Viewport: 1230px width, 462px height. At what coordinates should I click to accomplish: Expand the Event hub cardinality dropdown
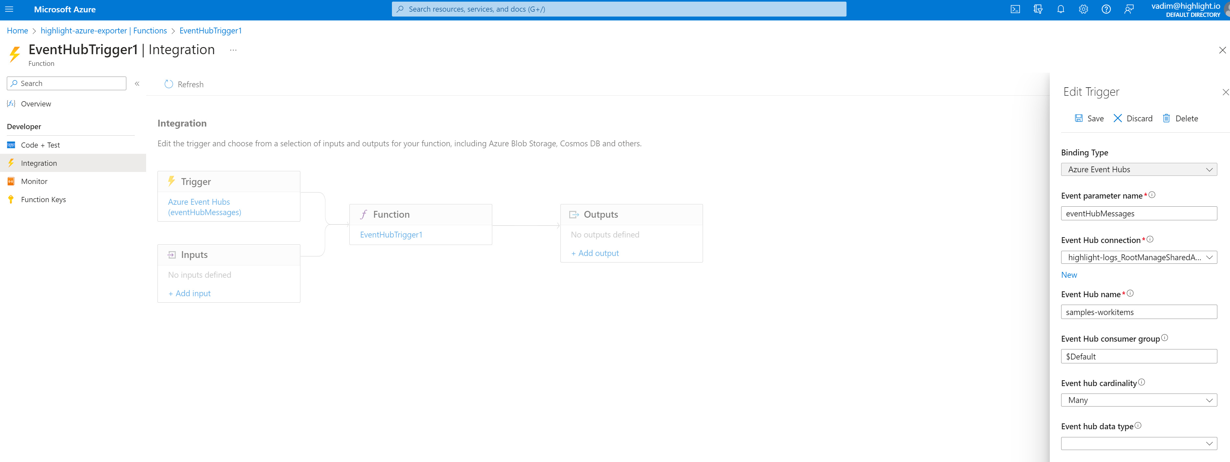[x=1139, y=400]
